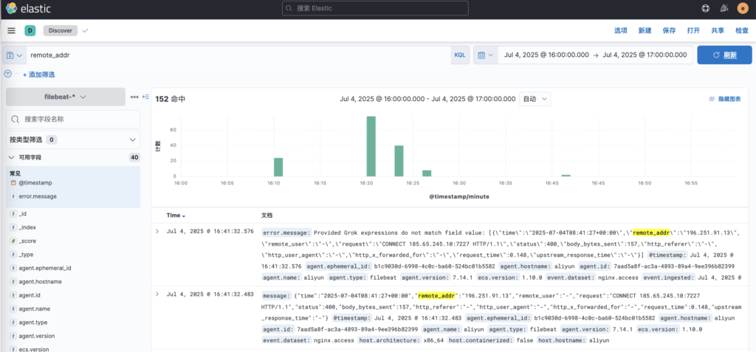Click the magnifier in Elastic search bar

[289, 8]
